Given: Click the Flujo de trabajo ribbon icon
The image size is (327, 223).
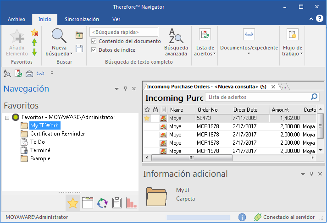Looking at the screenshot, I should pos(293,34).
